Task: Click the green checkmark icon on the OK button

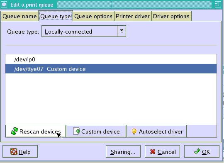Action: pos(197,151)
